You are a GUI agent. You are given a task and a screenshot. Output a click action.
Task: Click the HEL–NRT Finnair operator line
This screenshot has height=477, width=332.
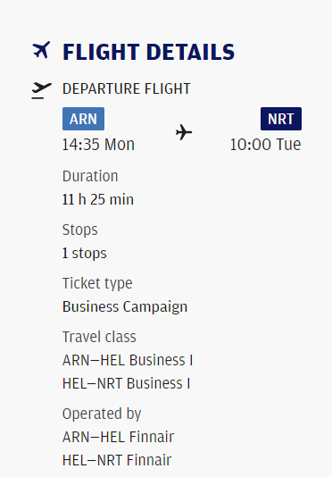click(x=117, y=460)
